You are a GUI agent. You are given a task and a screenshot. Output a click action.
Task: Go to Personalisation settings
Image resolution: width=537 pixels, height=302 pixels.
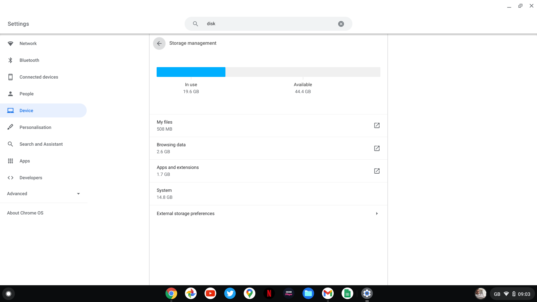[35, 128]
